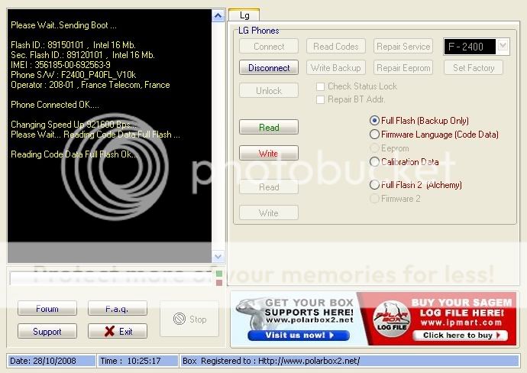Toggle the Check Status Lock checkbox
527x373 pixels.
click(320, 87)
